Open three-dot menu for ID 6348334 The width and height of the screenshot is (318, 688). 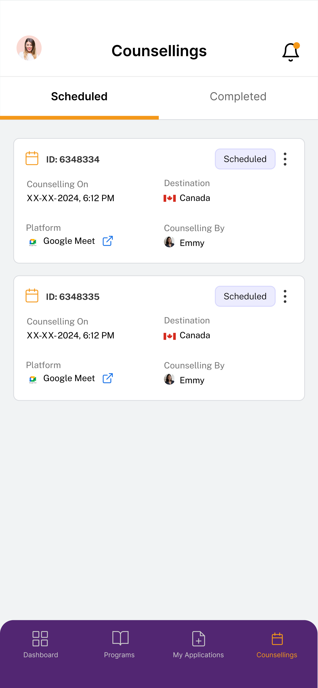[x=285, y=159]
